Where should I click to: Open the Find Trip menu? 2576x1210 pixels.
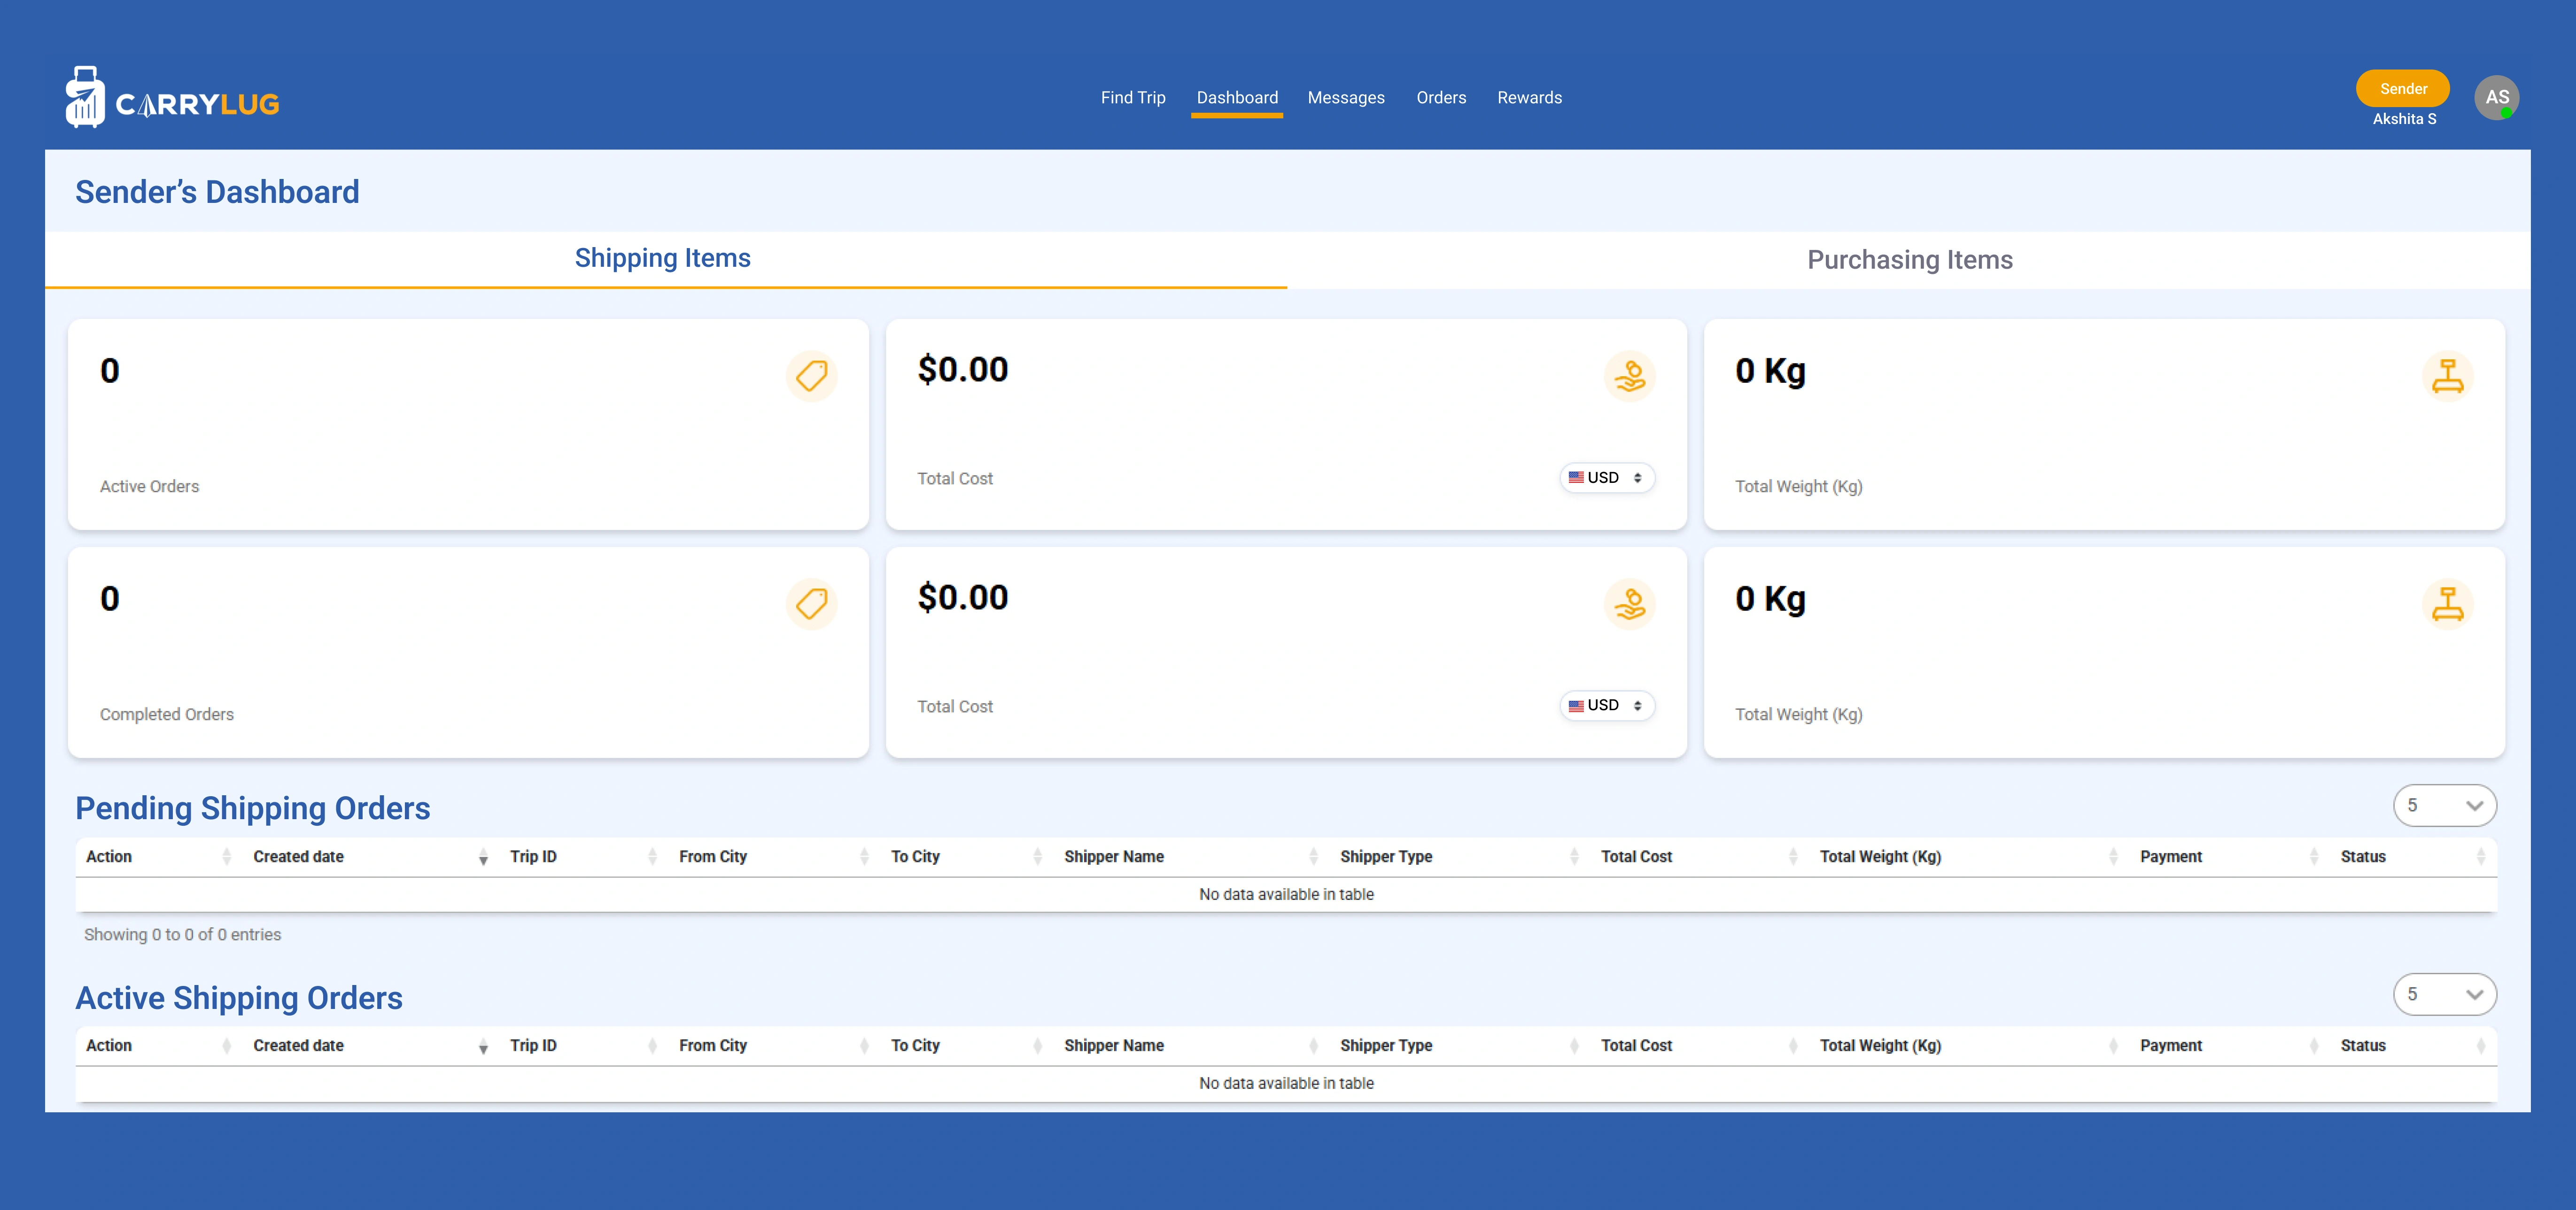[1133, 98]
